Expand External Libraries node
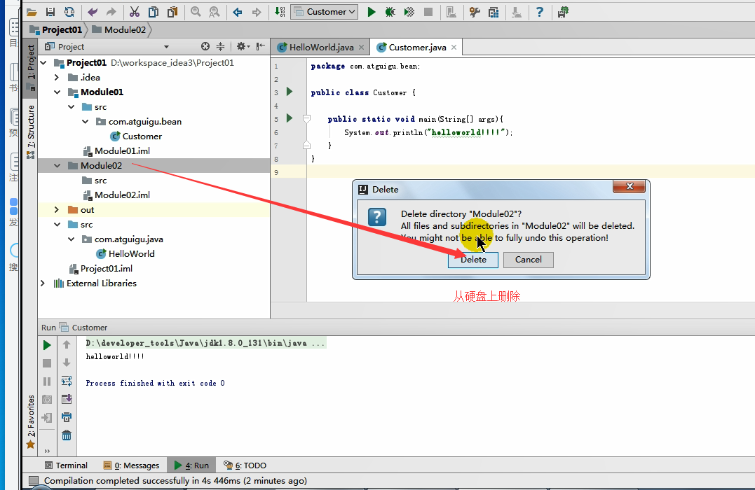755x490 pixels. coord(43,283)
